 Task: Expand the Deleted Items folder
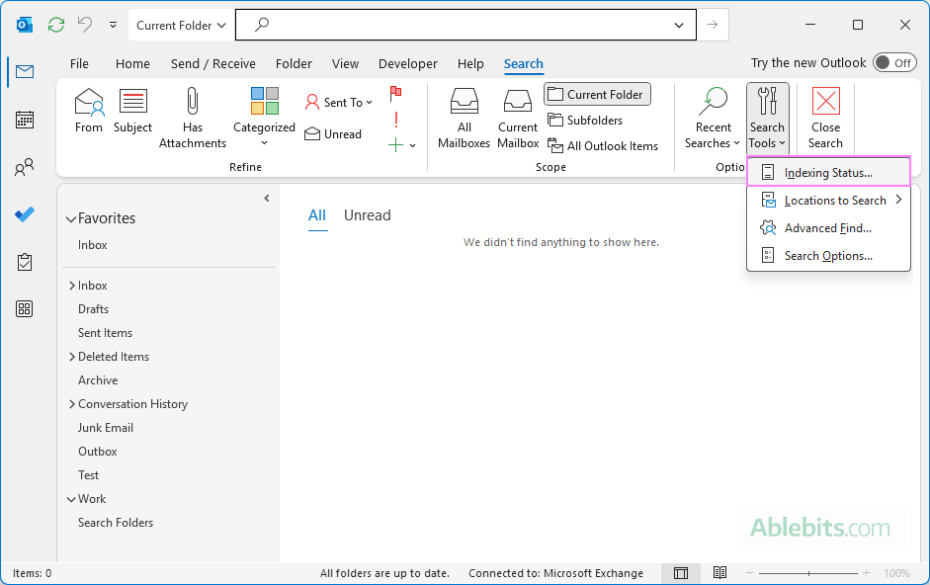tap(72, 356)
